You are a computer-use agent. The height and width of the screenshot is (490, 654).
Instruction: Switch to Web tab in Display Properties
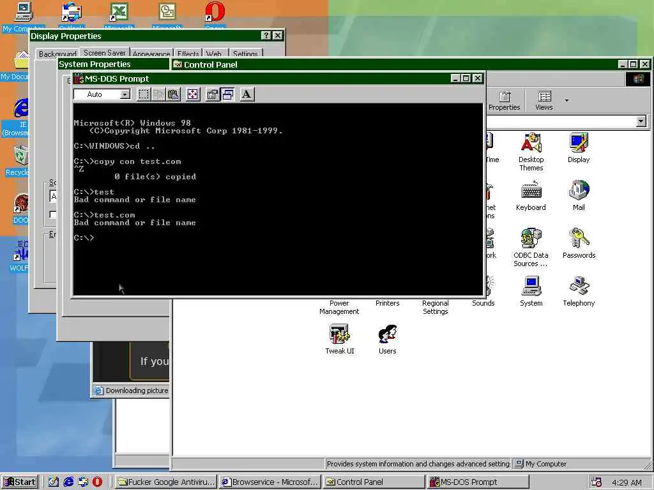[x=213, y=54]
